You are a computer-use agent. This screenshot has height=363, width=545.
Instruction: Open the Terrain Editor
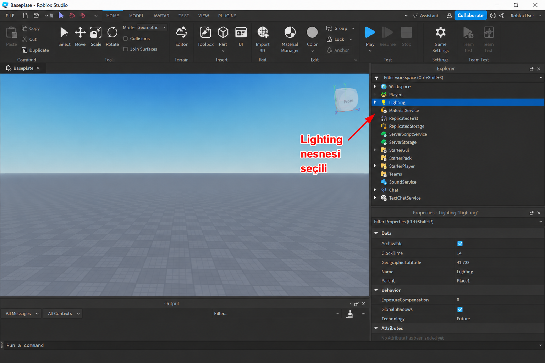(181, 37)
